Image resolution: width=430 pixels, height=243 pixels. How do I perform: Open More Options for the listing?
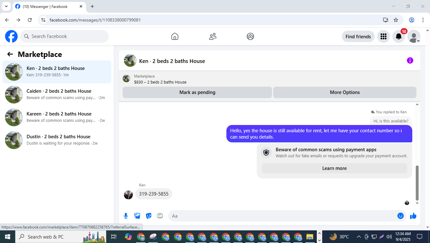pyautogui.click(x=345, y=92)
